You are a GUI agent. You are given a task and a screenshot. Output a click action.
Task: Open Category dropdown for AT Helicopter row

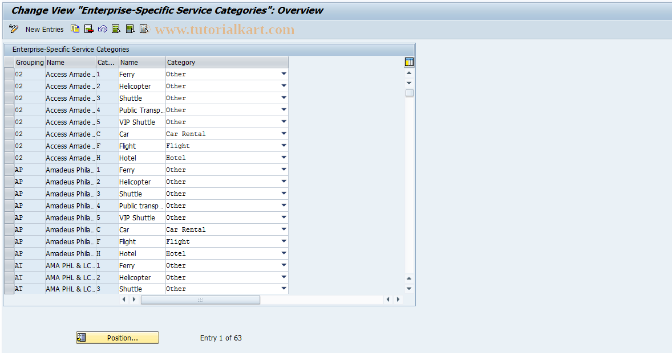(284, 278)
